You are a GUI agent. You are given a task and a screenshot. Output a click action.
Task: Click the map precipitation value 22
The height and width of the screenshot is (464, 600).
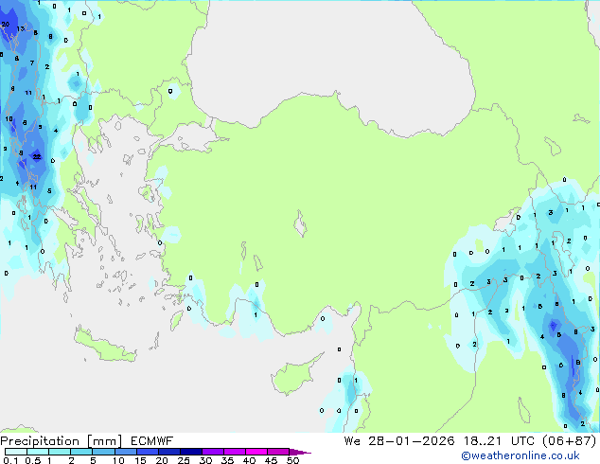(x=37, y=156)
